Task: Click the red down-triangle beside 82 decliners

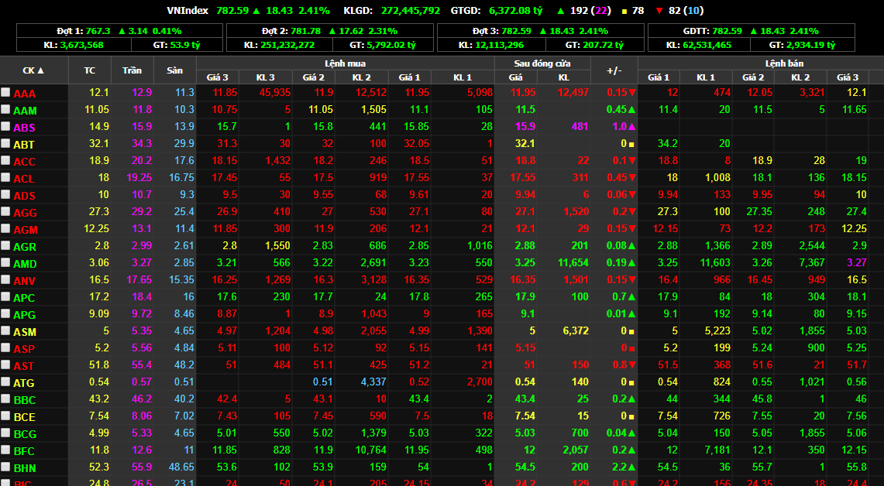Action: pyautogui.click(x=659, y=11)
